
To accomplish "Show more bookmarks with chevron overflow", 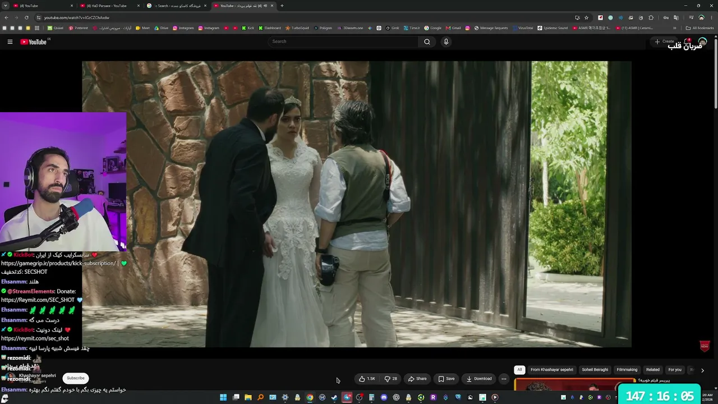I will pyautogui.click(x=675, y=28).
